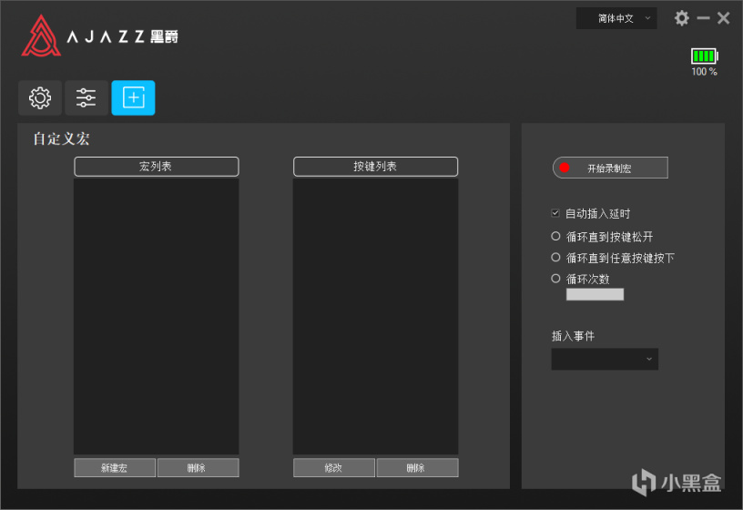743x510 pixels.
Task: Click 开始录制宏 record button
Action: [610, 168]
